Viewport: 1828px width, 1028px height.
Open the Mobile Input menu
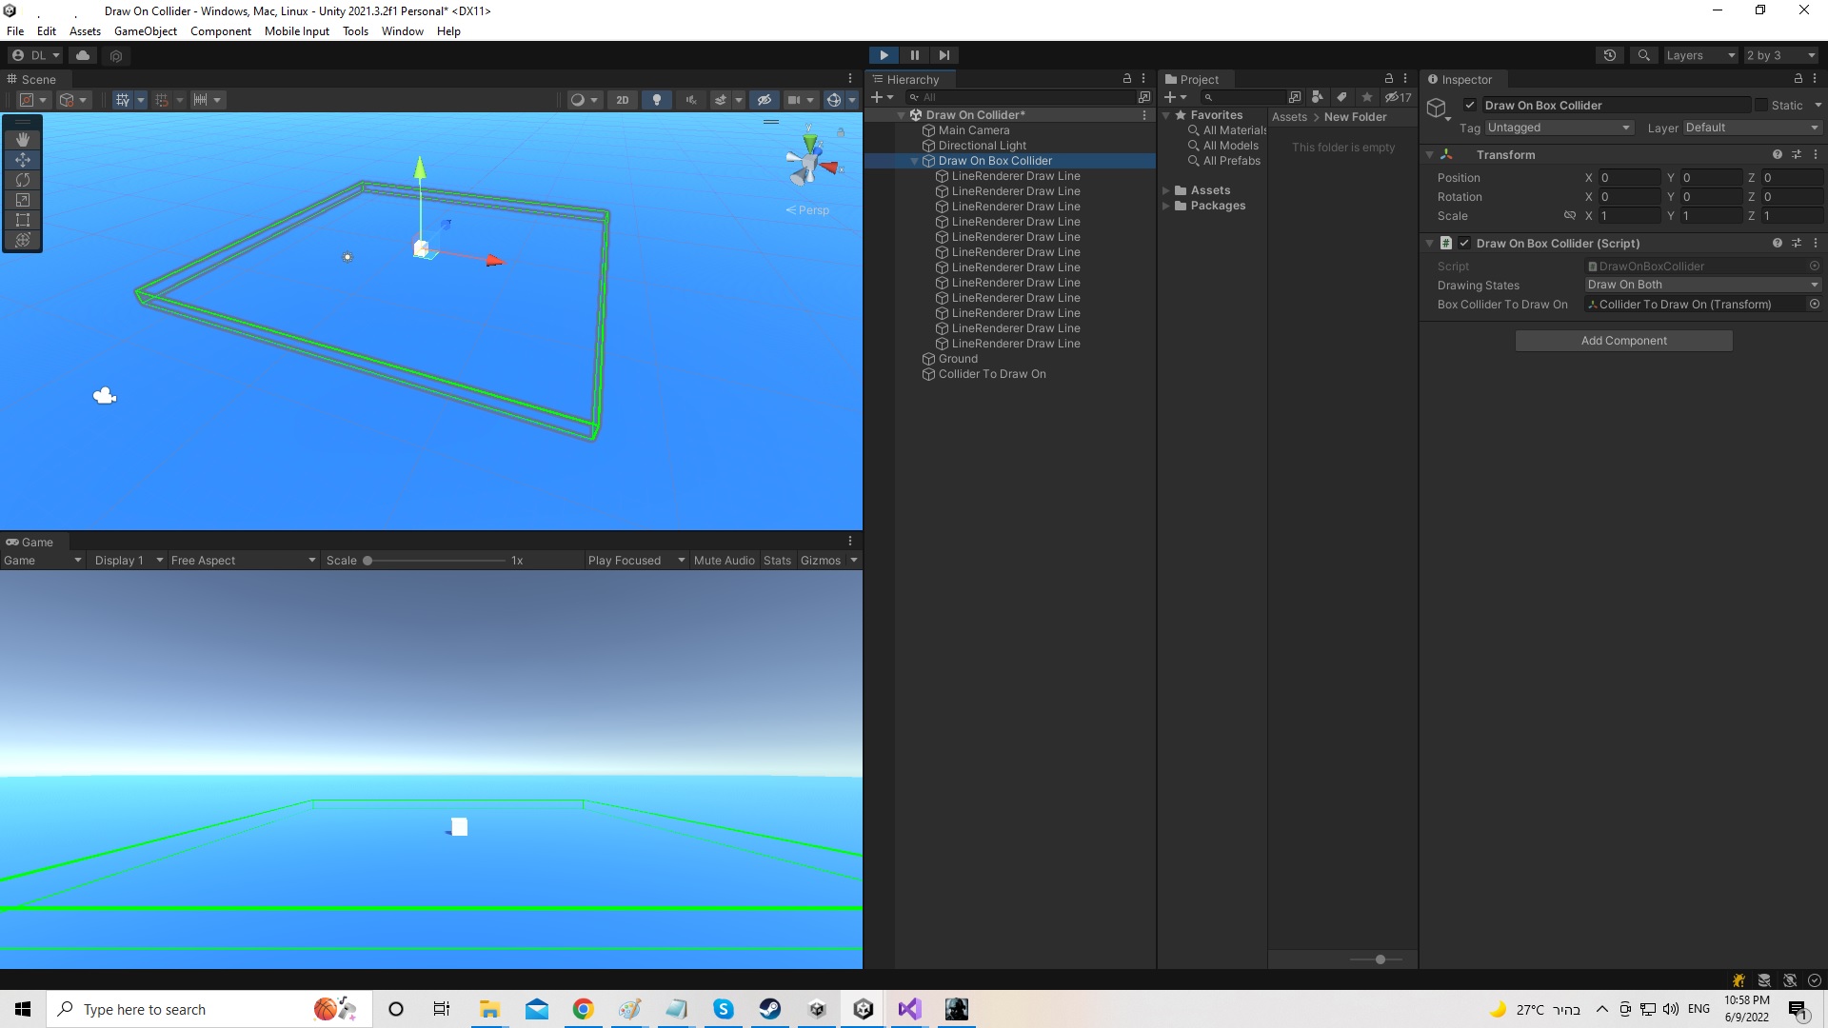pos(297,31)
